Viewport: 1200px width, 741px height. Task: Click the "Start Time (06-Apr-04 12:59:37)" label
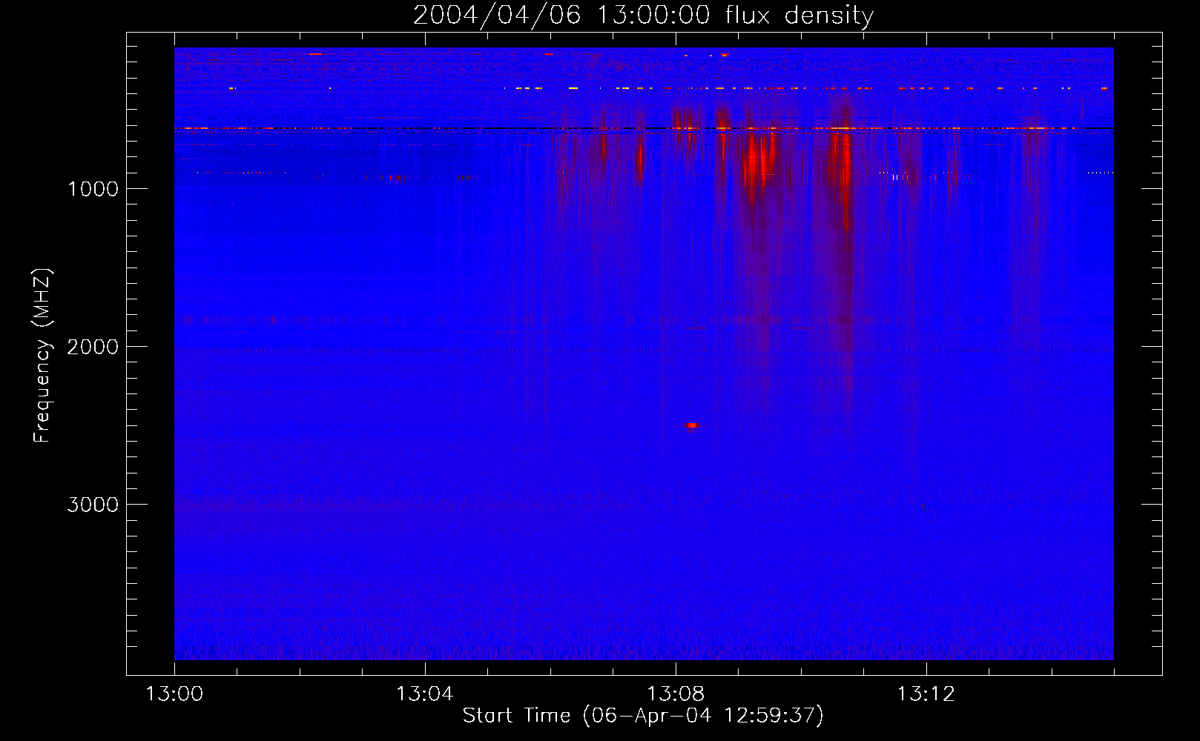point(643,716)
